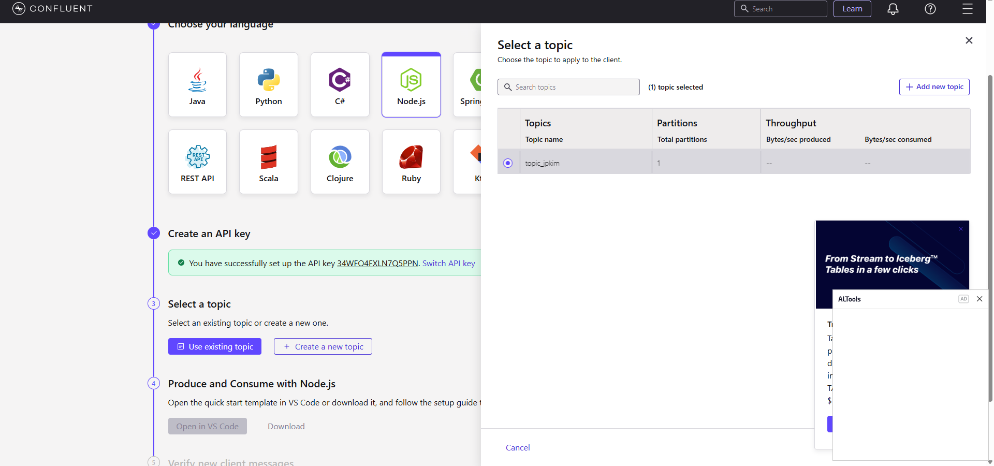
Task: Click Add new topic button
Action: pyautogui.click(x=934, y=87)
